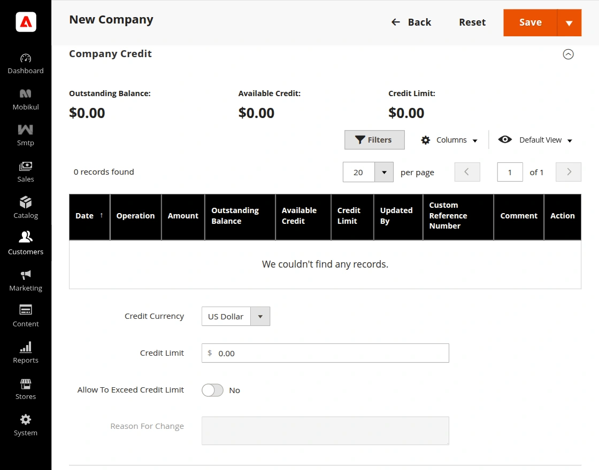Open the Mobikul sidebar section
The height and width of the screenshot is (470, 599).
point(26,100)
